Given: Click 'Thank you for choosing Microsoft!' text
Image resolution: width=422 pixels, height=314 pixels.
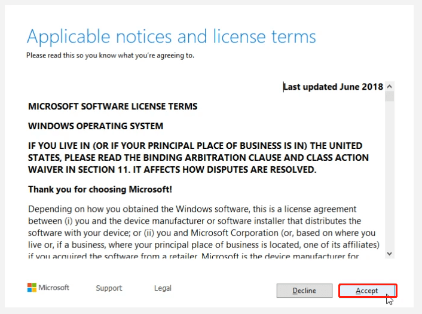Looking at the screenshot, I should [x=100, y=190].
